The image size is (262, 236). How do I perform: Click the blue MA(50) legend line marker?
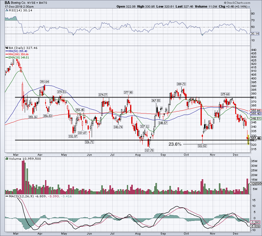tap(7, 51)
